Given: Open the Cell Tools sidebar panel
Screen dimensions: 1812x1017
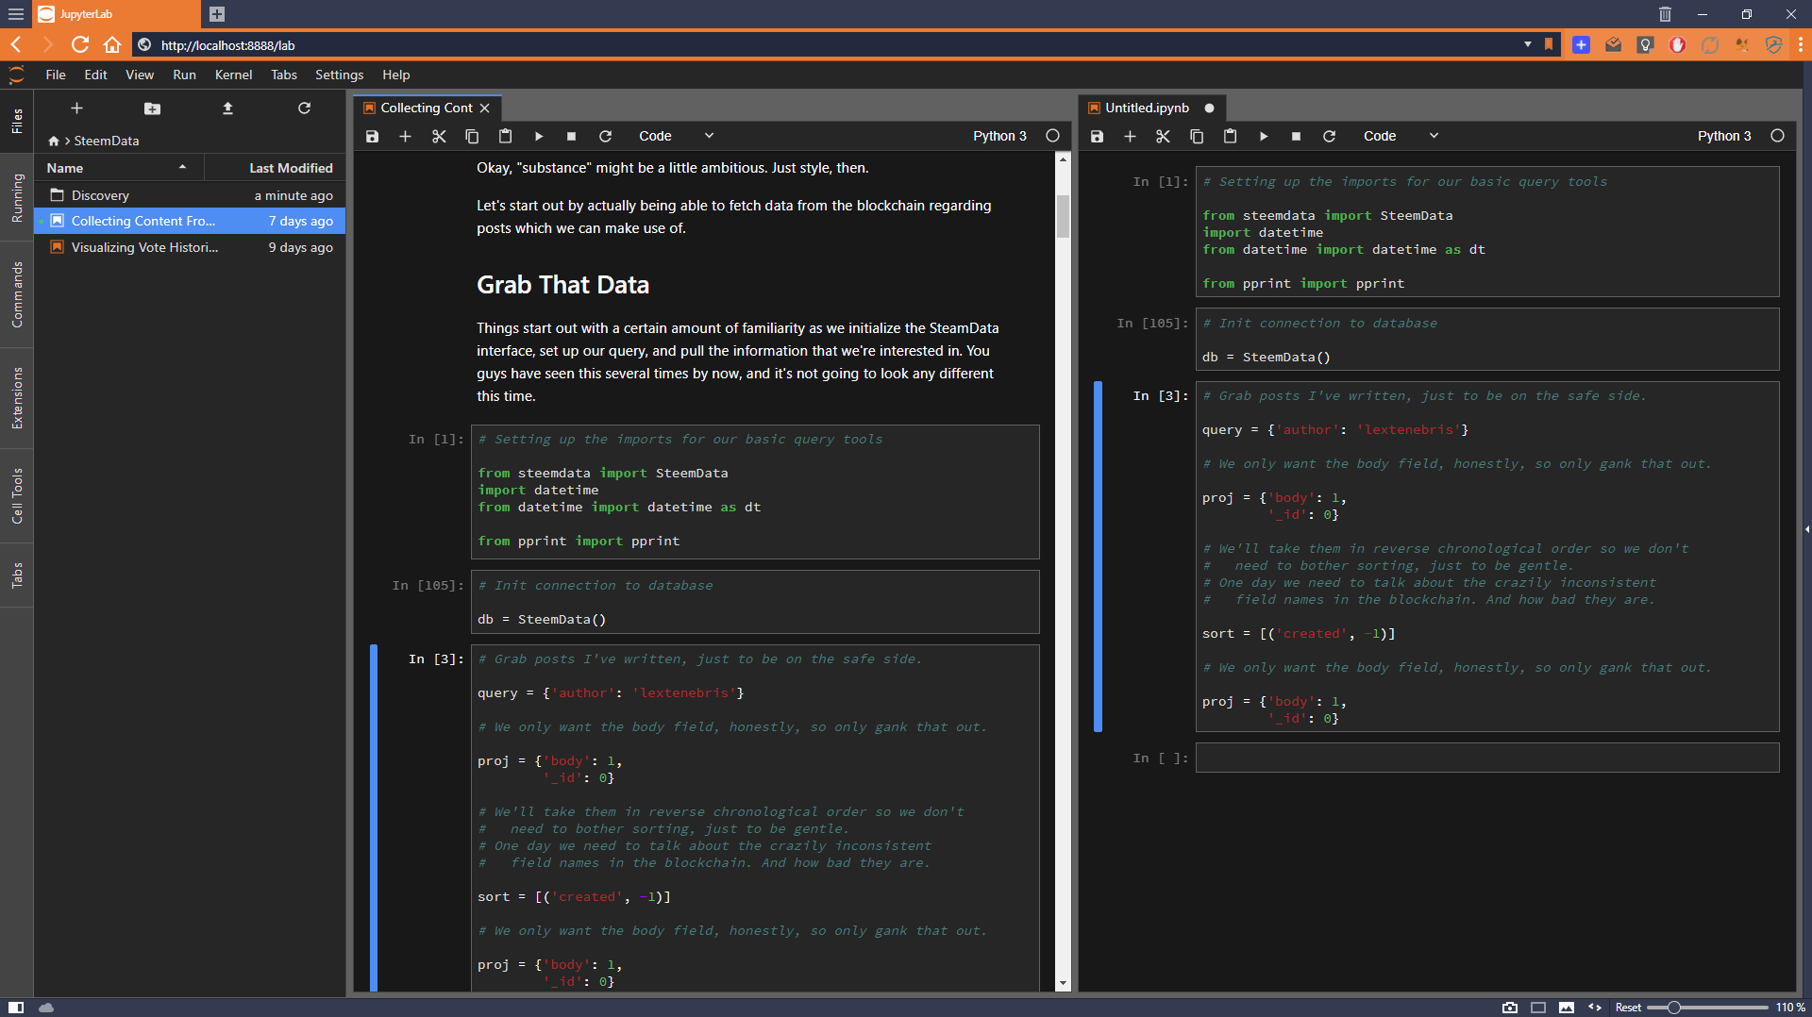Looking at the screenshot, I should coord(16,495).
